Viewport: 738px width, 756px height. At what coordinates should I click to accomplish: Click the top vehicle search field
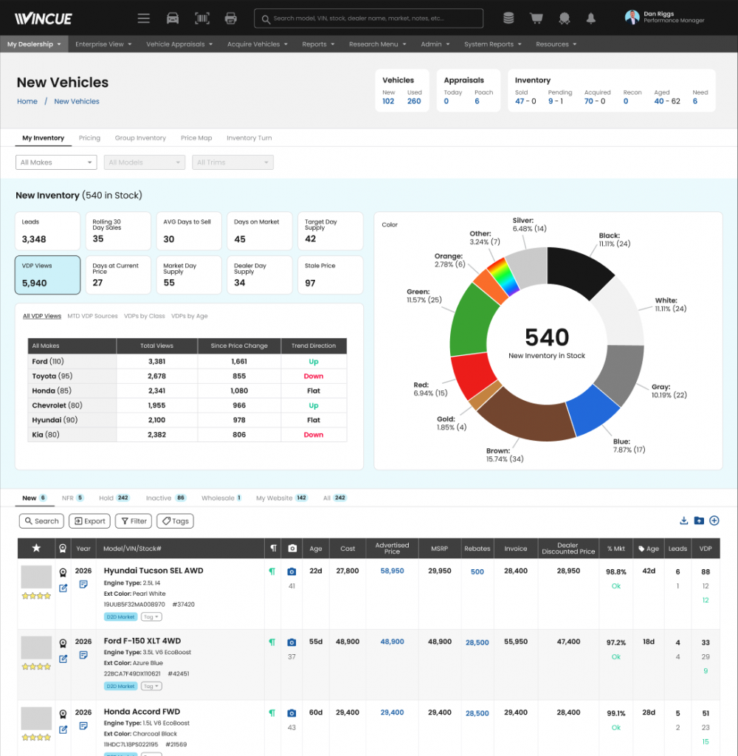[368, 18]
